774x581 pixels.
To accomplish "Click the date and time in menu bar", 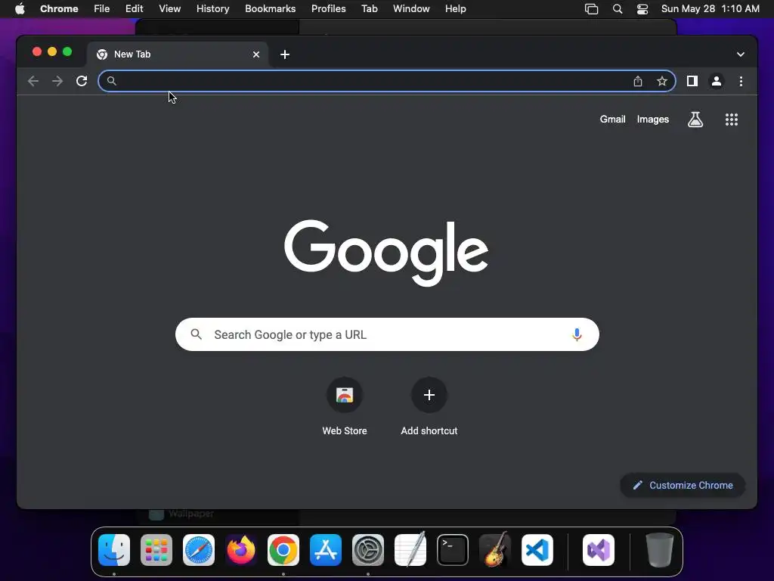I will click(x=711, y=9).
